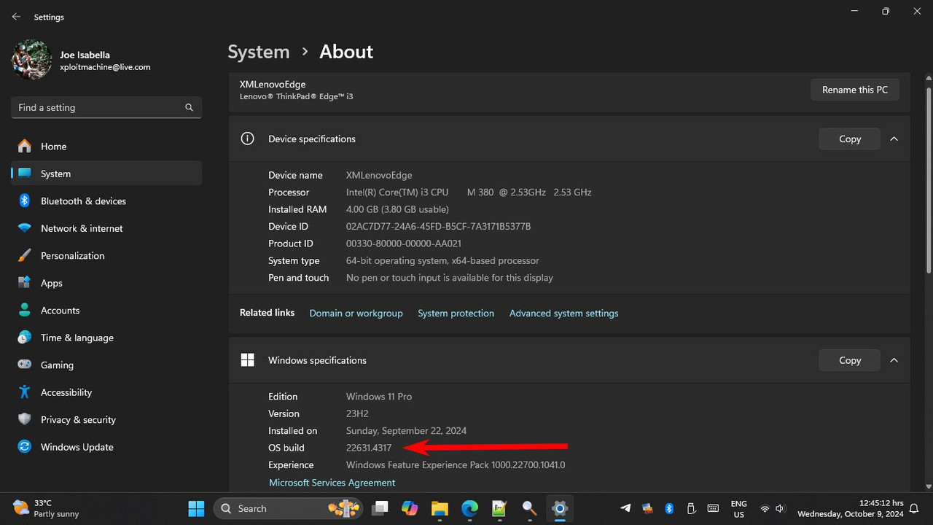Click the Device ID value
Screen dimensions: 933x525
(x=438, y=227)
